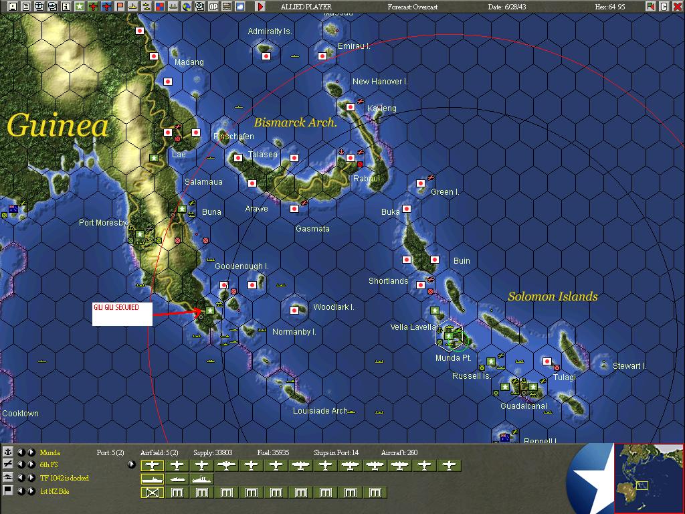The width and height of the screenshot is (685, 514).
Task: Click the left arrow beside 6th FS
Action: click(21, 464)
